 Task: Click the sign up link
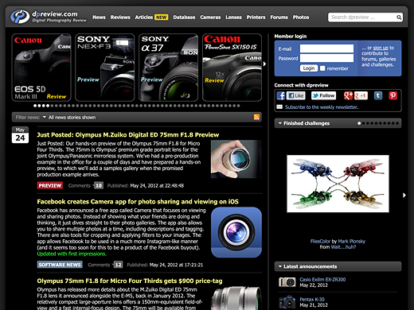pos(381,48)
